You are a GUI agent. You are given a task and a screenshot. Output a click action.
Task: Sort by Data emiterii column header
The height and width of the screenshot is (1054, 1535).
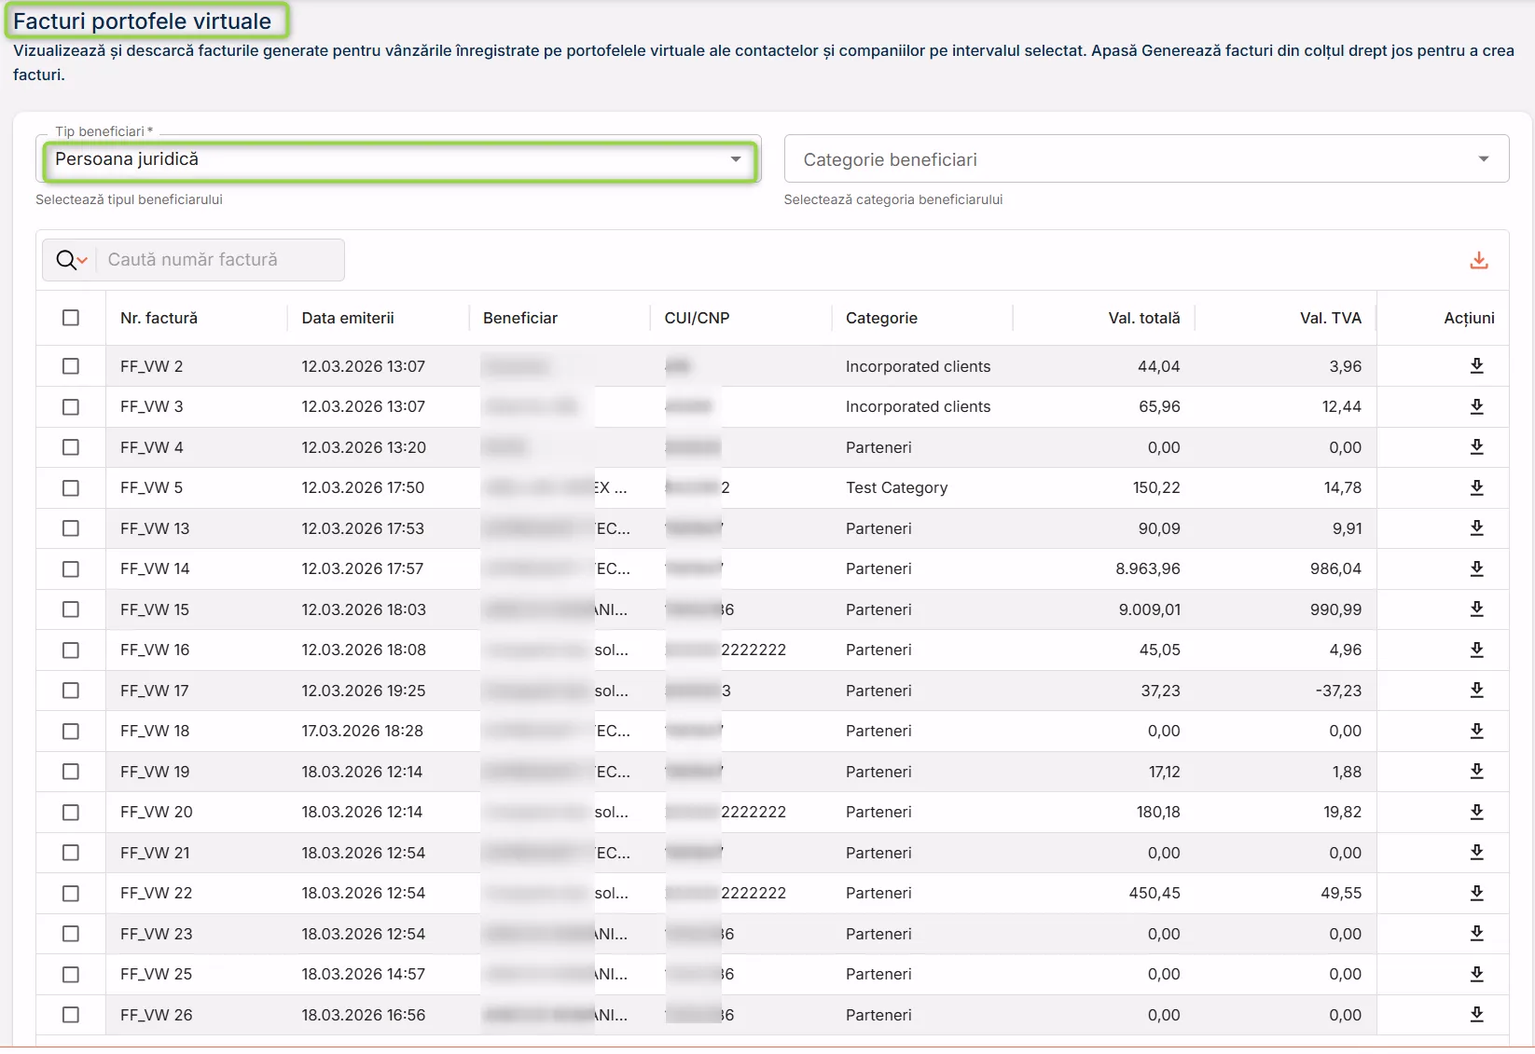coord(348,318)
